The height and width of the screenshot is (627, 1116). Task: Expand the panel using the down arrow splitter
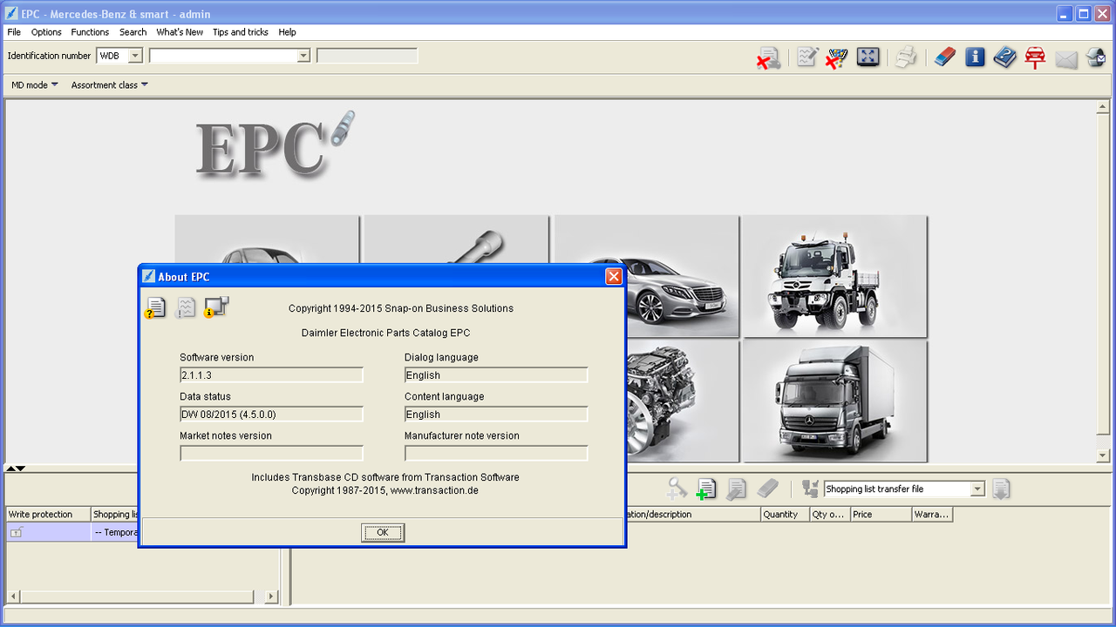(21, 469)
